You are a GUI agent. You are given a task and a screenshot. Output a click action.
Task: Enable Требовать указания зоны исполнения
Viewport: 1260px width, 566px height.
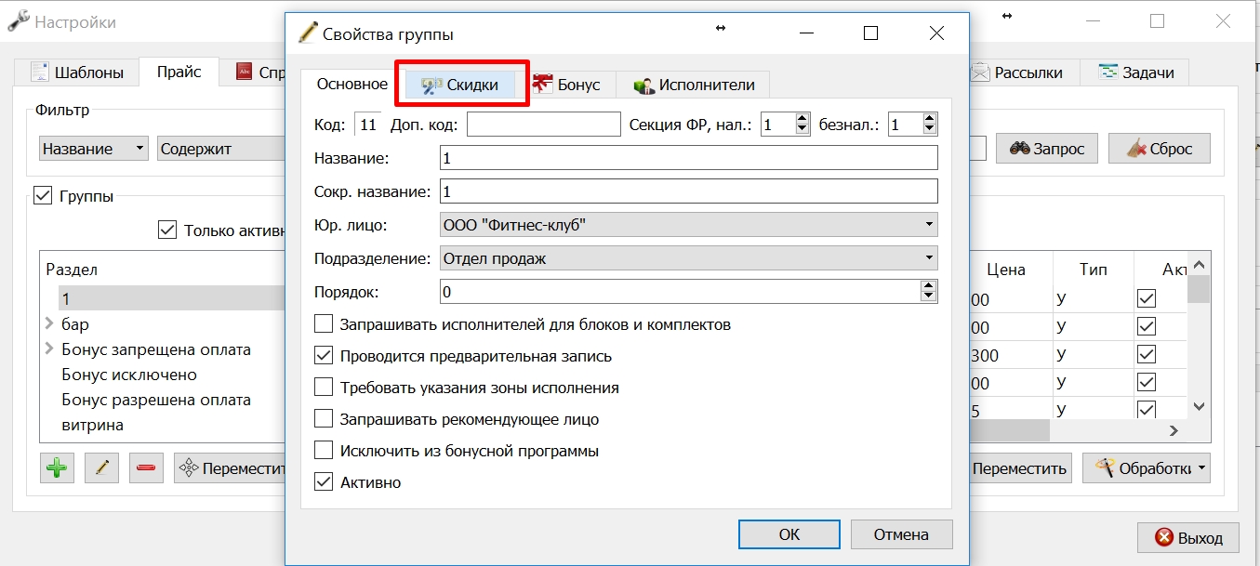pyautogui.click(x=324, y=388)
